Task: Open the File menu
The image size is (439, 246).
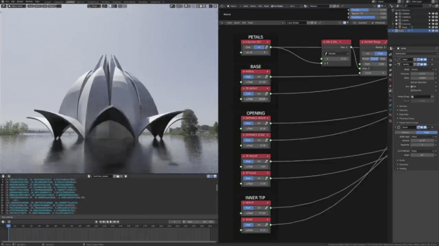Action: click(7, 2)
